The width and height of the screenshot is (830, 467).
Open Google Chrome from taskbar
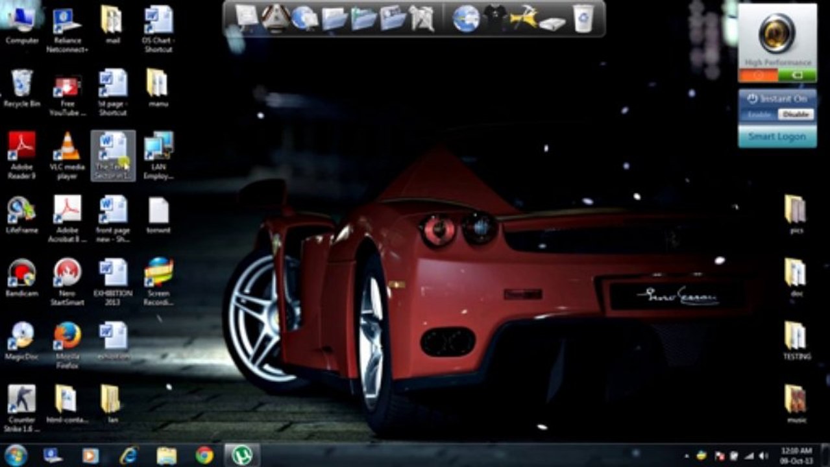(204, 455)
